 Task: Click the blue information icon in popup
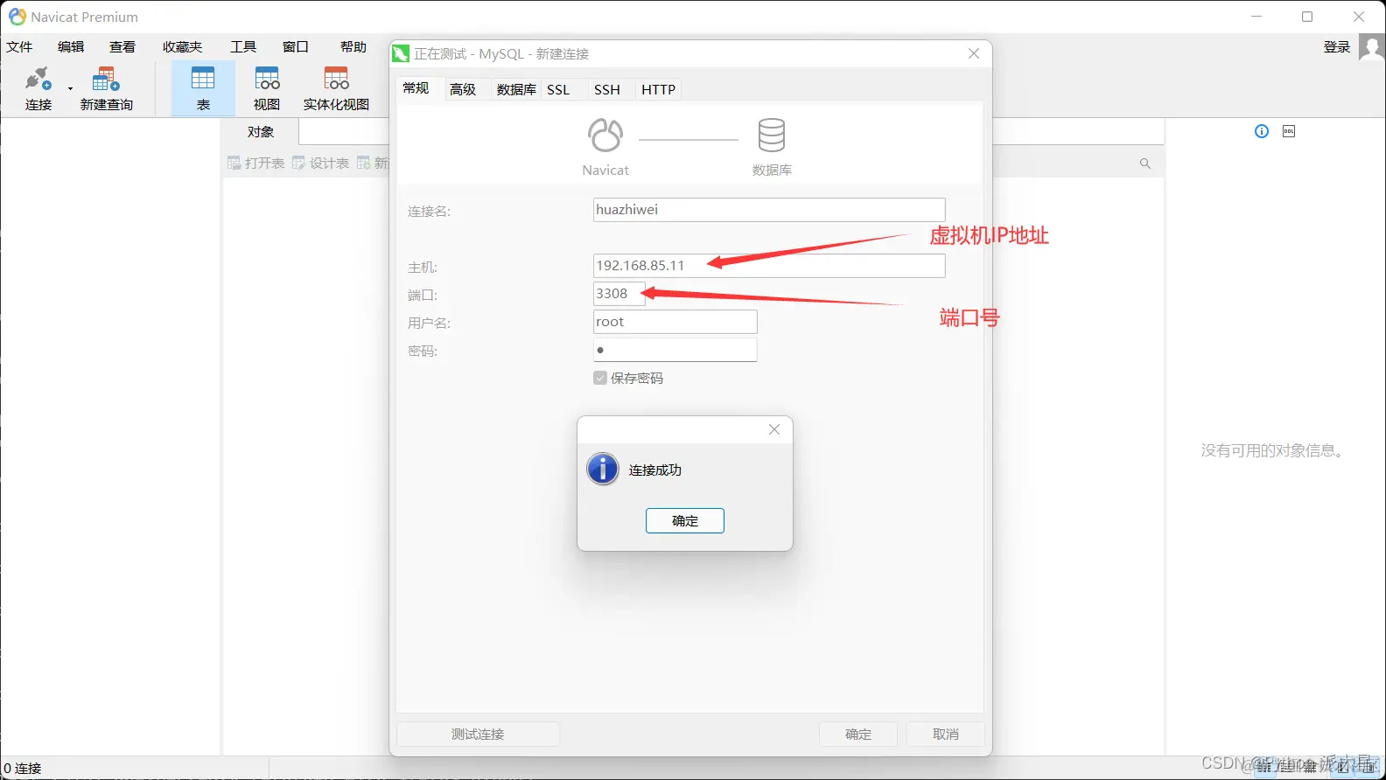click(603, 470)
